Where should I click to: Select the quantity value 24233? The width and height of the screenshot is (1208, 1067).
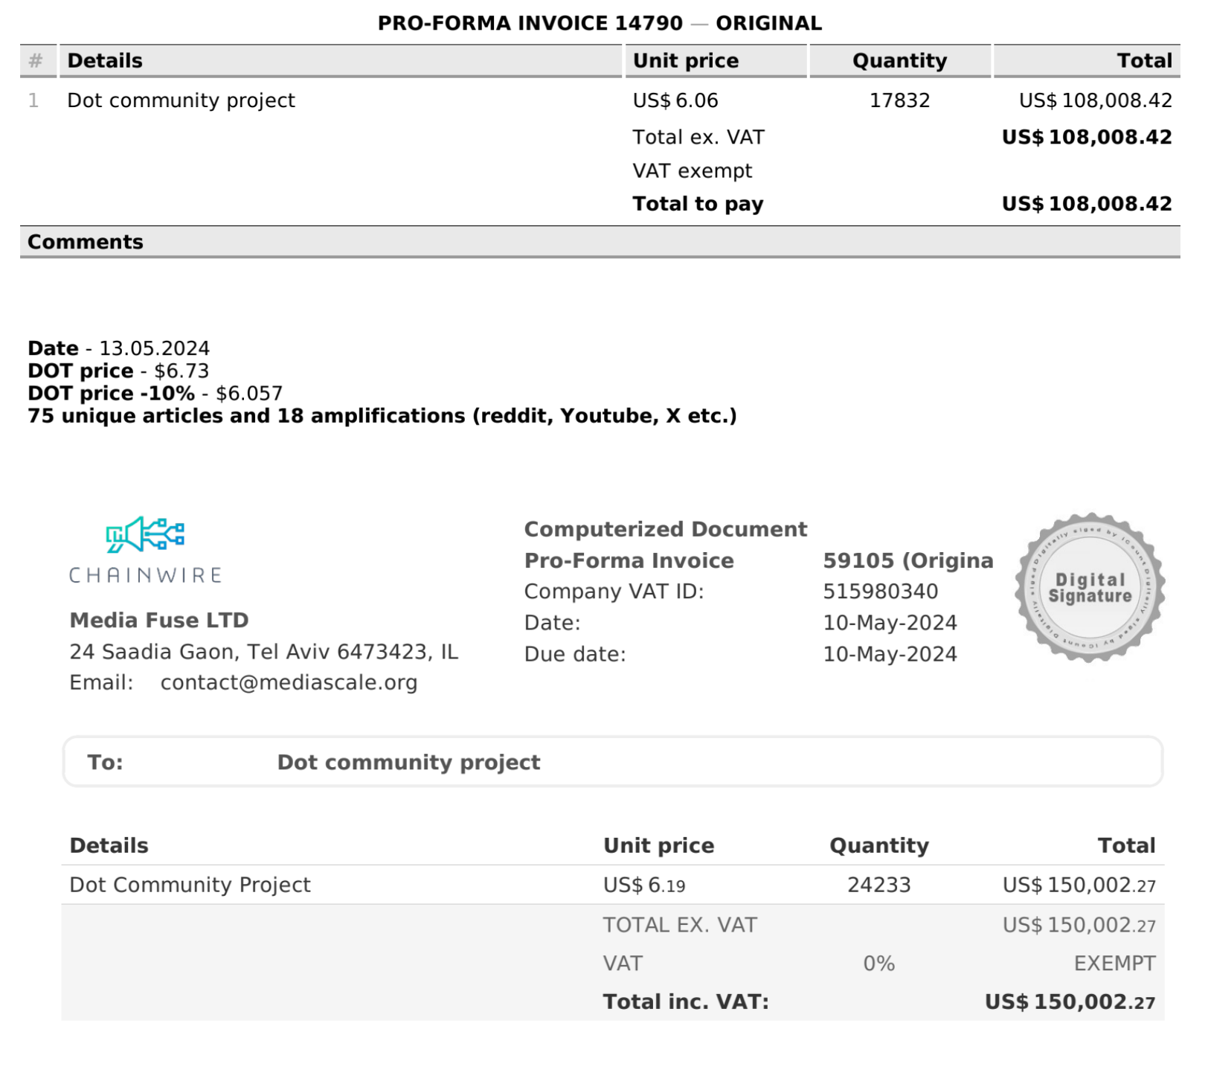point(878,885)
